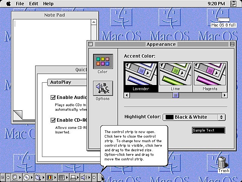This screenshot has width=242, height=182.
Task: Open the Highlight Color Black & White dropdown
Action: [x=194, y=117]
